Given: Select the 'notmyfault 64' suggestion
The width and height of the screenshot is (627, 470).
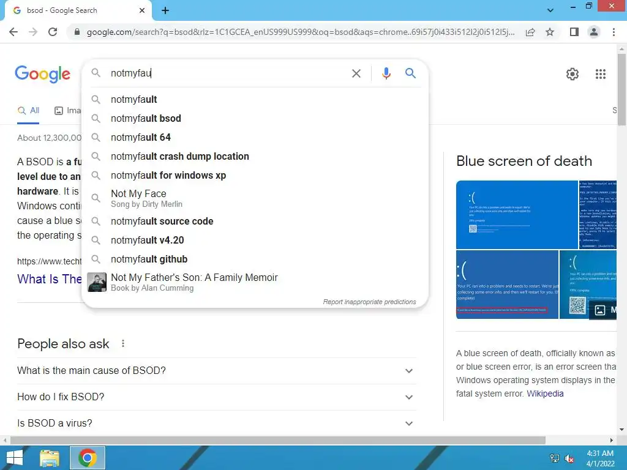Looking at the screenshot, I should pos(255,138).
